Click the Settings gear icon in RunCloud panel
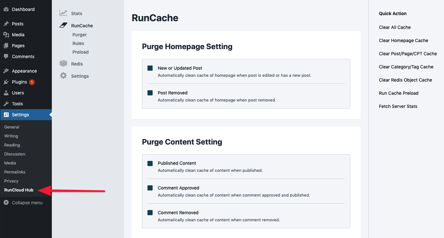 63,76
